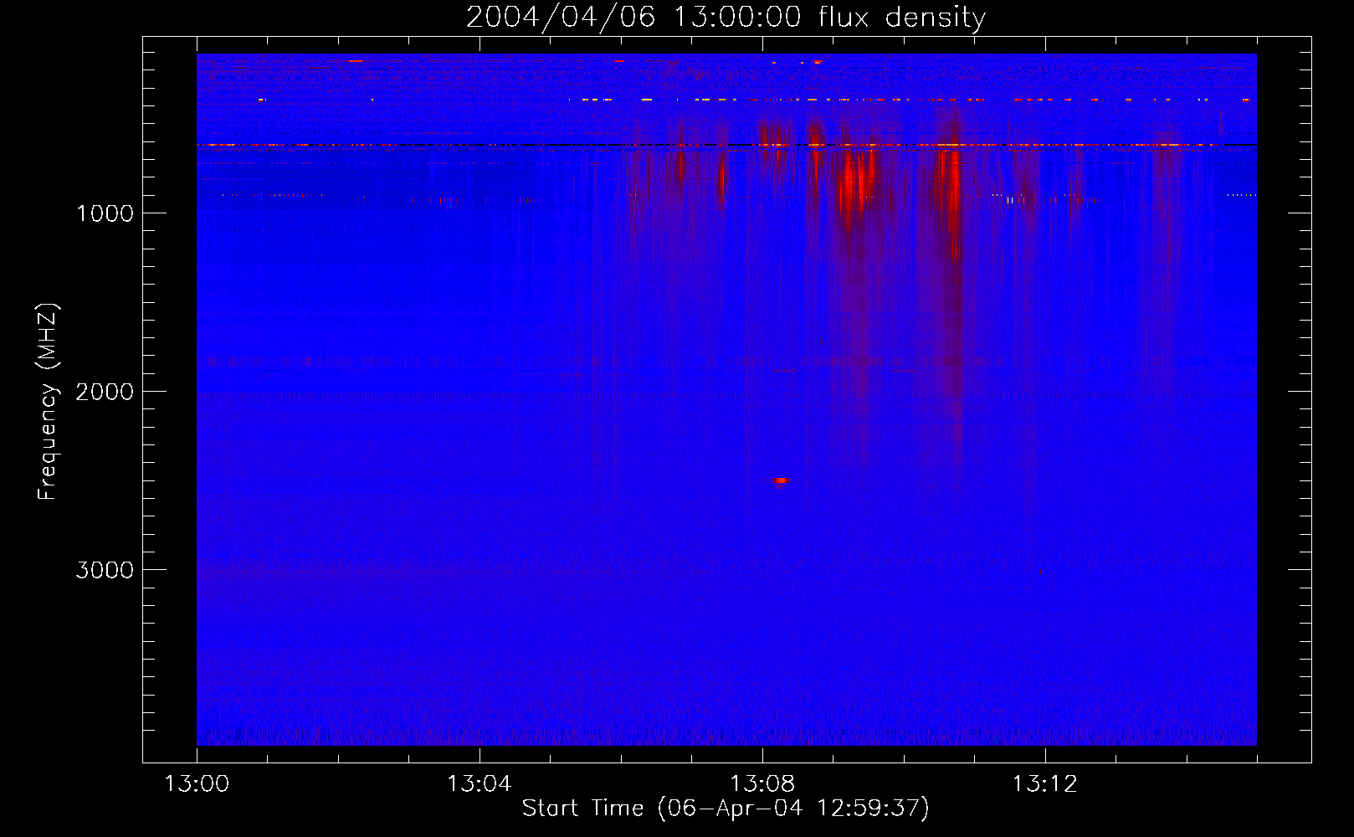Click the "Frequency (MHZ)" axis label
1354x837 pixels.
tap(48, 401)
